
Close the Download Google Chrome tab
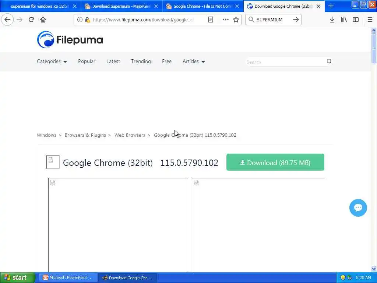tap(318, 6)
